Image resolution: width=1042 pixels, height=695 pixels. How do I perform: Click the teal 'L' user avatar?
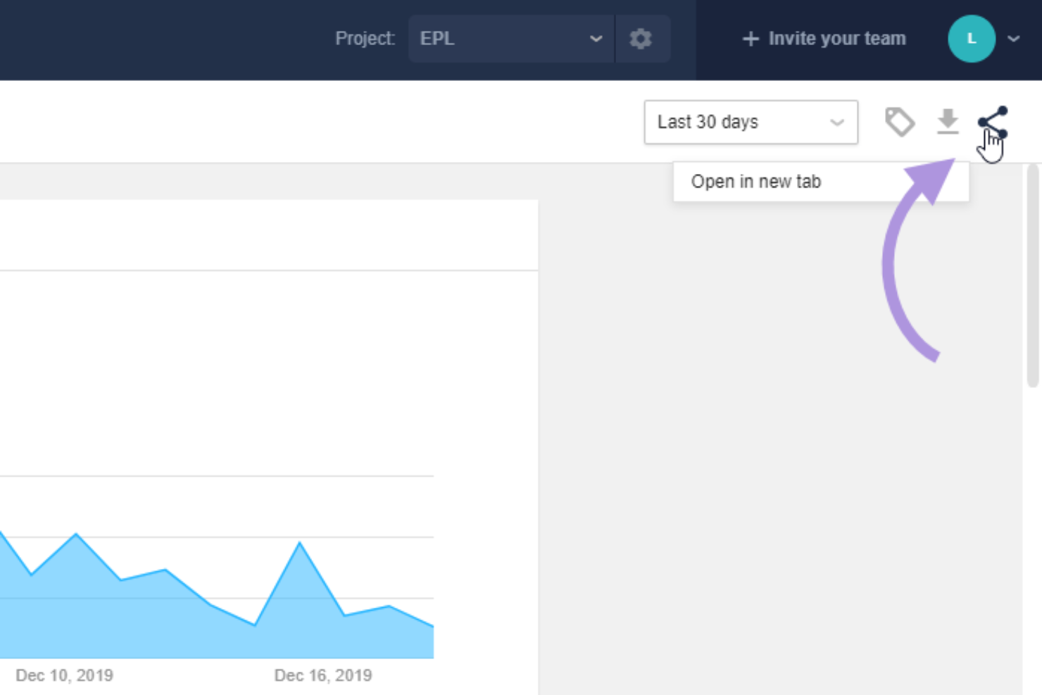[x=971, y=39]
